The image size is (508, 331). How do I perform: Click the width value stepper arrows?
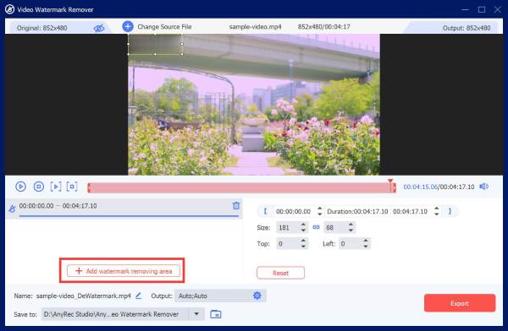tap(303, 227)
